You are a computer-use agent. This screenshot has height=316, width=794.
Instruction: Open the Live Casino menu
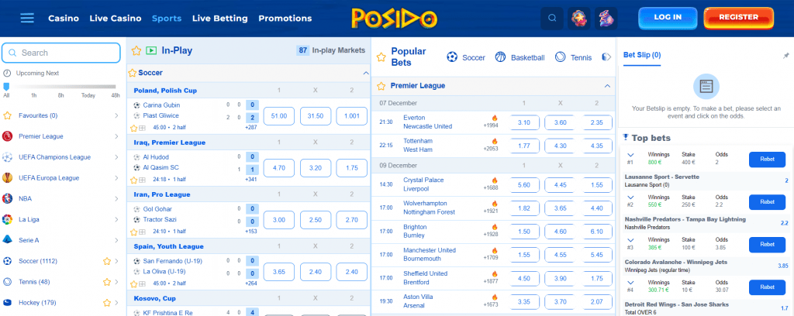(x=116, y=19)
